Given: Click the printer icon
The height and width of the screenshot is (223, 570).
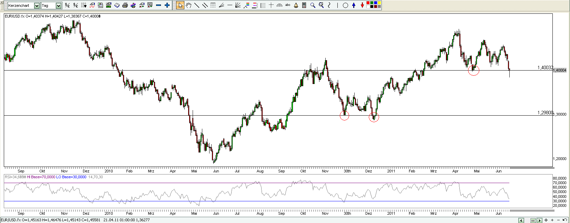Looking at the screenshot, I should [125, 5].
